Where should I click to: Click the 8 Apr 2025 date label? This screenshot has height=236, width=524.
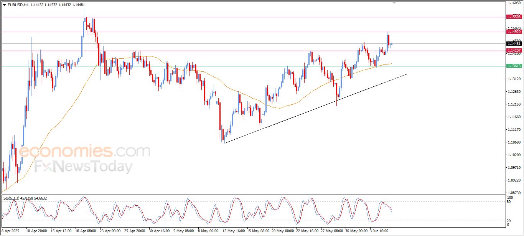(x=10, y=231)
